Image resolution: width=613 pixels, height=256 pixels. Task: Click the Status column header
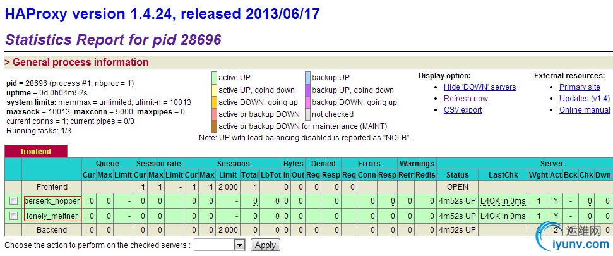tap(458, 175)
